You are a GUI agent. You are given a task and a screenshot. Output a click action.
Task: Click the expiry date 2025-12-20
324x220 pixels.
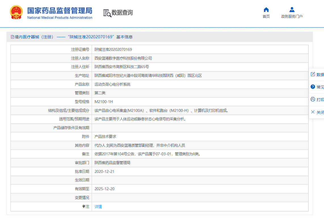click(104, 189)
